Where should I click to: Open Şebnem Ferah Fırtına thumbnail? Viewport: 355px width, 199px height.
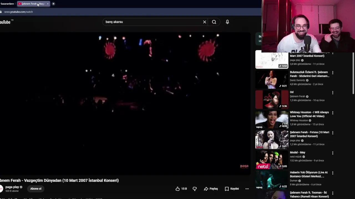pos(272,140)
